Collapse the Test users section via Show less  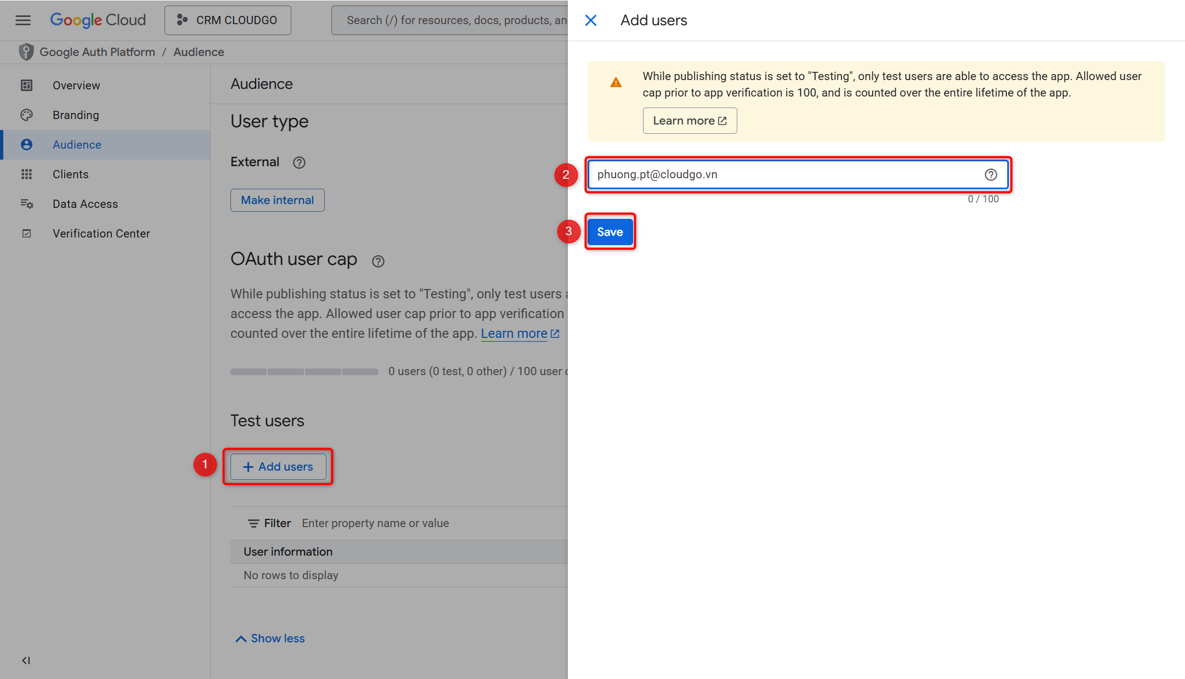269,638
